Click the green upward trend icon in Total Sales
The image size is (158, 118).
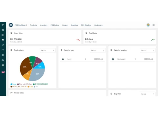[153, 40]
